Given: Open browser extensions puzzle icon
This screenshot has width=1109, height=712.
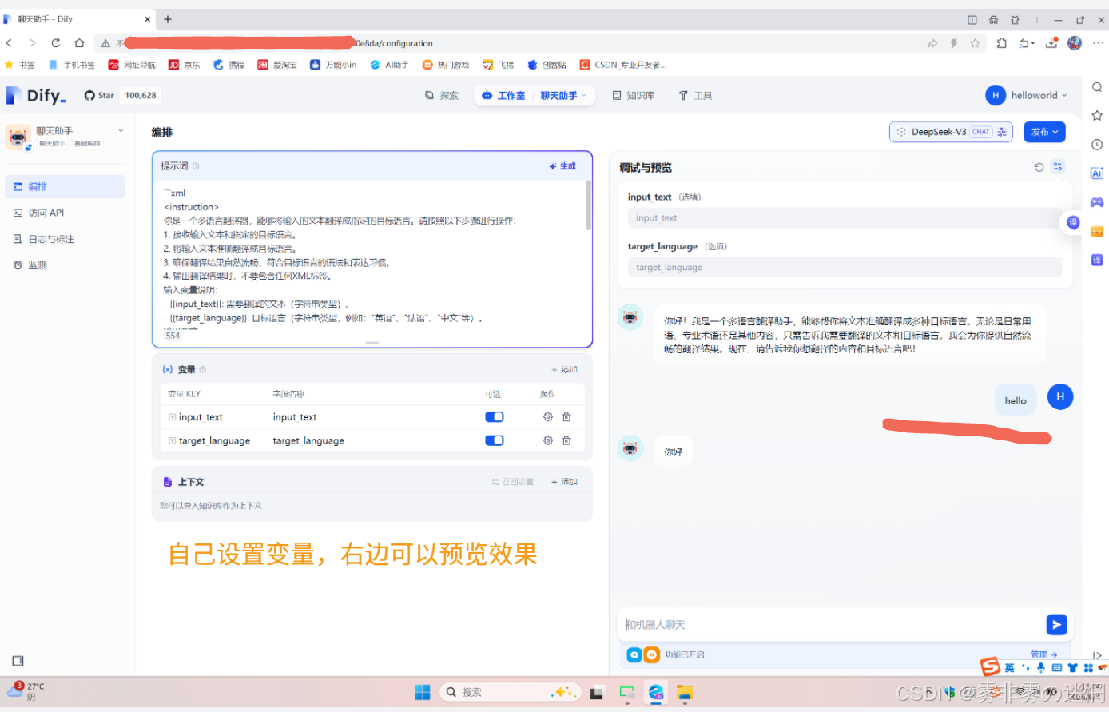Looking at the screenshot, I should coord(1002,43).
